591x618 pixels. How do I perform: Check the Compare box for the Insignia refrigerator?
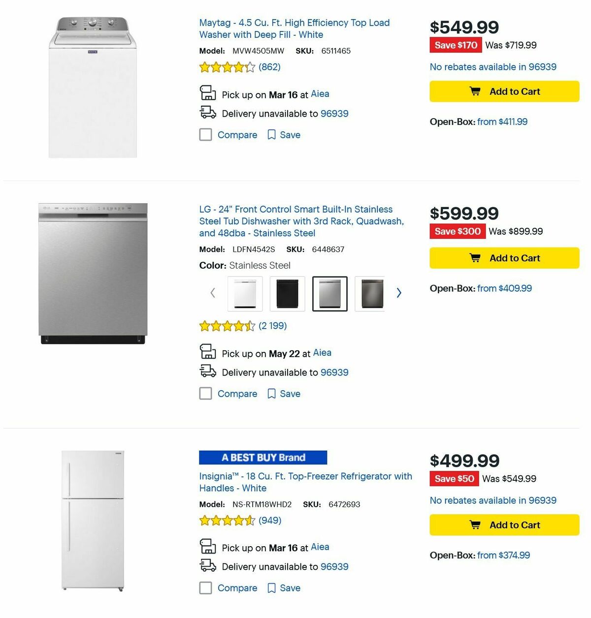tap(205, 588)
